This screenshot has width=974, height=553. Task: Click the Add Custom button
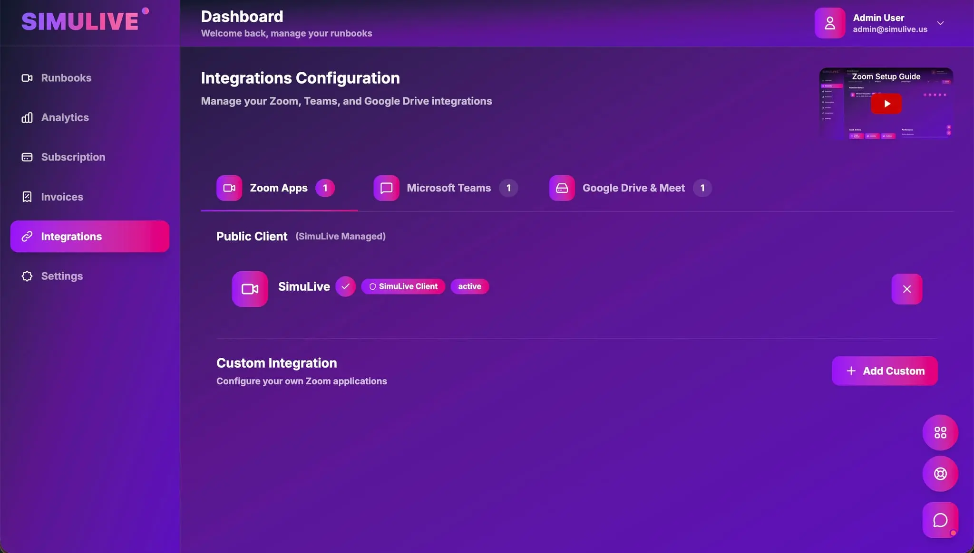pos(885,371)
